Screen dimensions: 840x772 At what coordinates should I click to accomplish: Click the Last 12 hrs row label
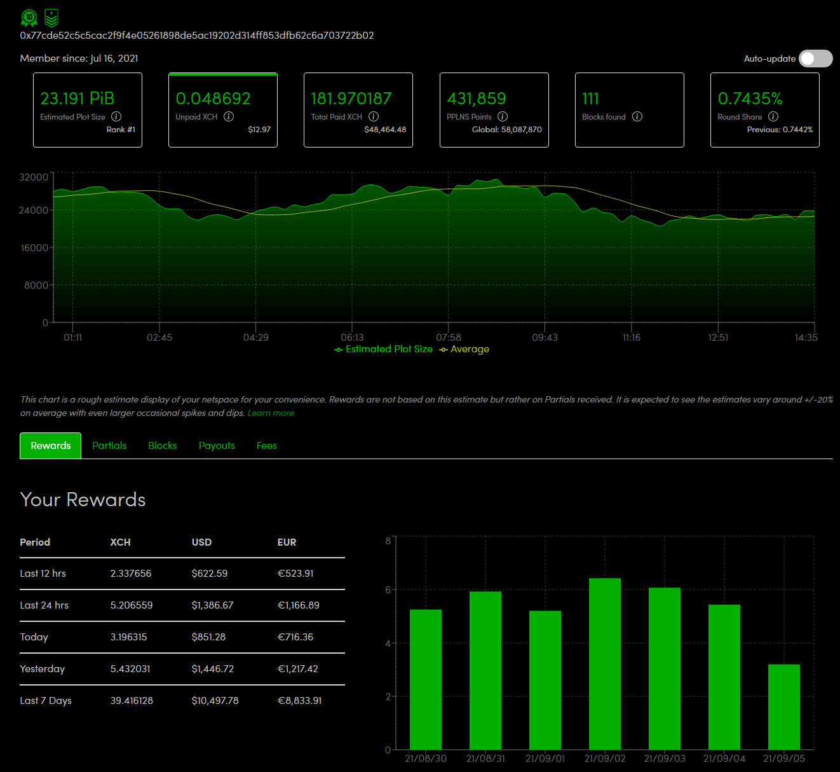click(43, 574)
